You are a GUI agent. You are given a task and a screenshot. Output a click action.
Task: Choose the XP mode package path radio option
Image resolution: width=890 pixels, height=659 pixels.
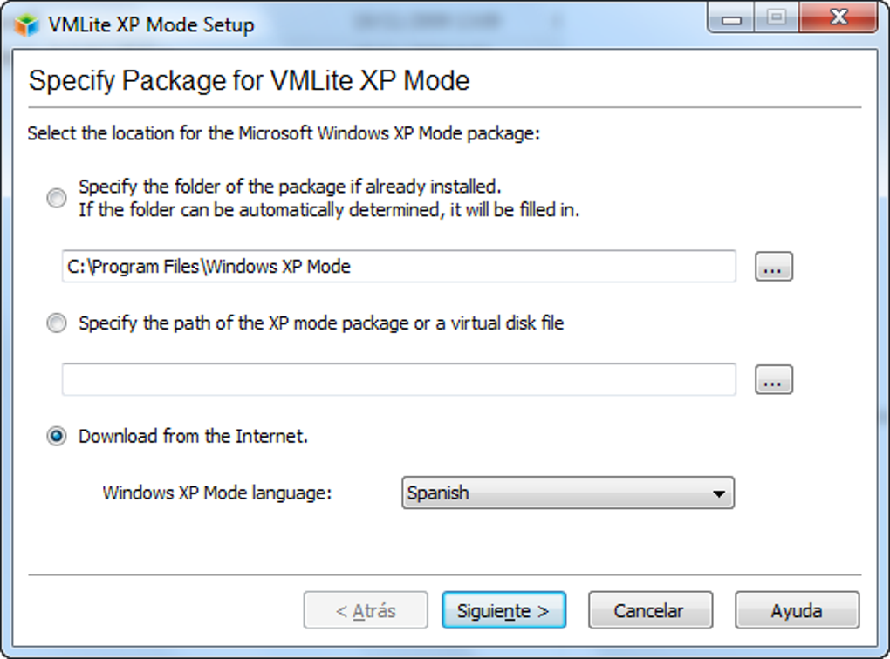coord(57,323)
